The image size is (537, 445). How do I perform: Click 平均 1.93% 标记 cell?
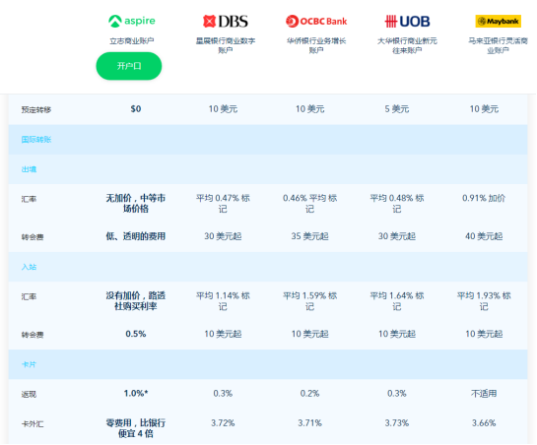(x=484, y=300)
